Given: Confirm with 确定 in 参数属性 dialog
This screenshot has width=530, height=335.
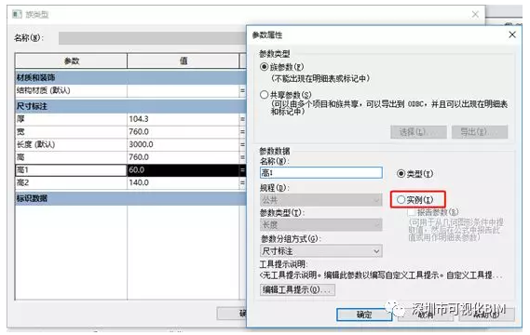Looking at the screenshot, I should click(x=364, y=315).
